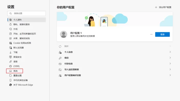Click the Cookie 和网站权限 icon
This screenshot has height=101, width=180.
tap(11, 43)
